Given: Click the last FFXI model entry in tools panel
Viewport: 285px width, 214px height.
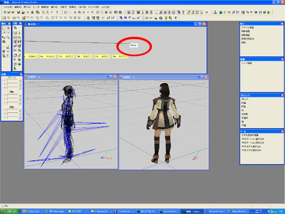Looking at the screenshot, I should point(251,150).
